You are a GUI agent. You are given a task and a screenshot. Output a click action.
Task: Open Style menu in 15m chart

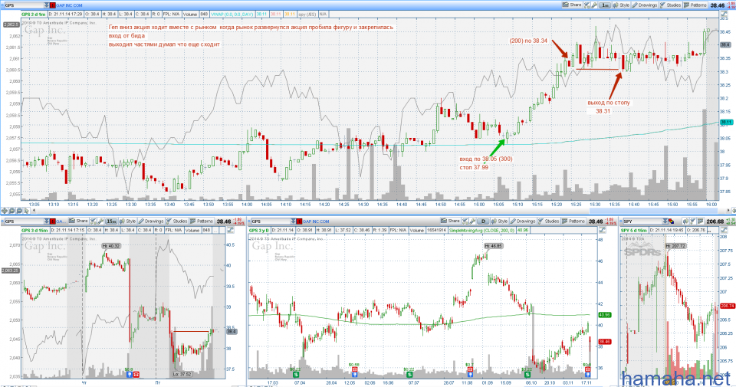[x=128, y=221]
